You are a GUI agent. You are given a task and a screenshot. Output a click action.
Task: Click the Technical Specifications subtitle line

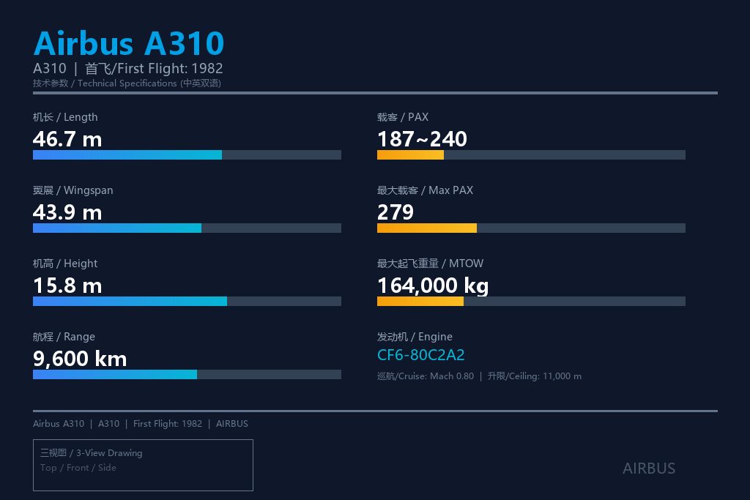tap(127, 83)
